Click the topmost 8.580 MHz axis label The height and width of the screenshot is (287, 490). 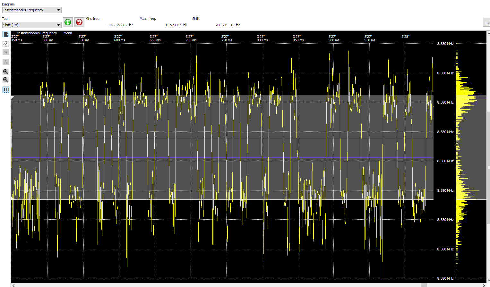445,44
